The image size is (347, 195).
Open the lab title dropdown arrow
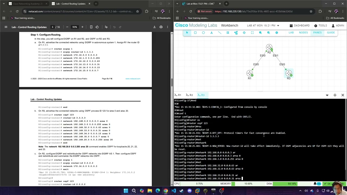[x=278, y=25]
